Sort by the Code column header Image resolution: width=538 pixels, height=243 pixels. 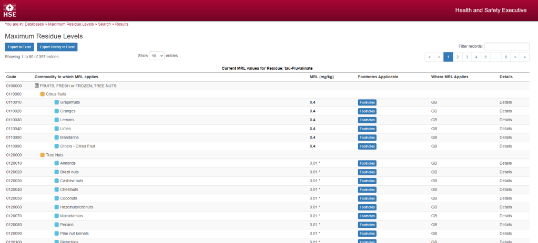11,77
